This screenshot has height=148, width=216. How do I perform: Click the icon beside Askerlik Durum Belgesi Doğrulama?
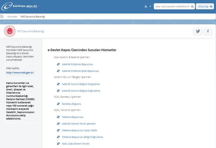click(58, 90)
